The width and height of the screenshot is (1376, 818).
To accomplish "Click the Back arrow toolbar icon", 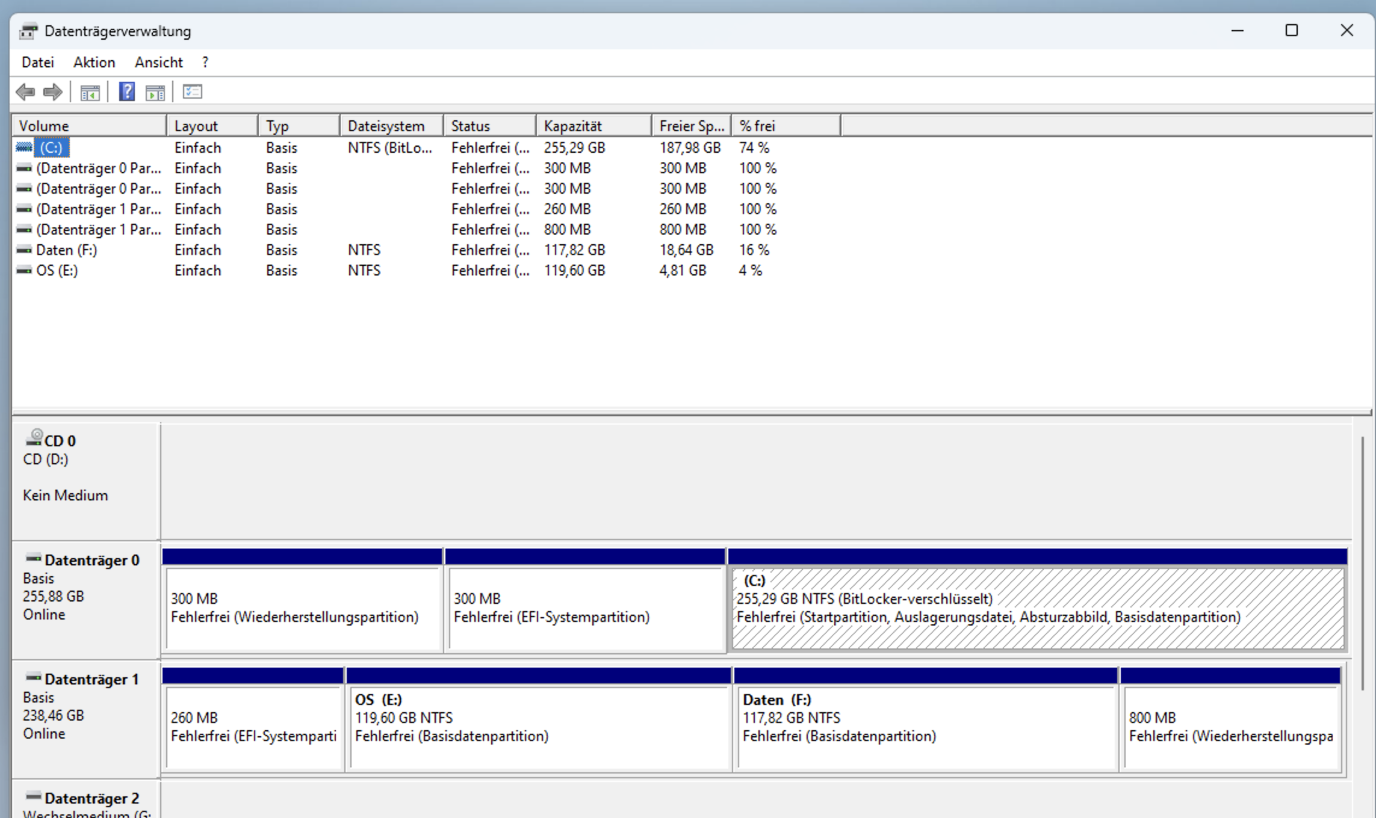I will click(x=25, y=92).
